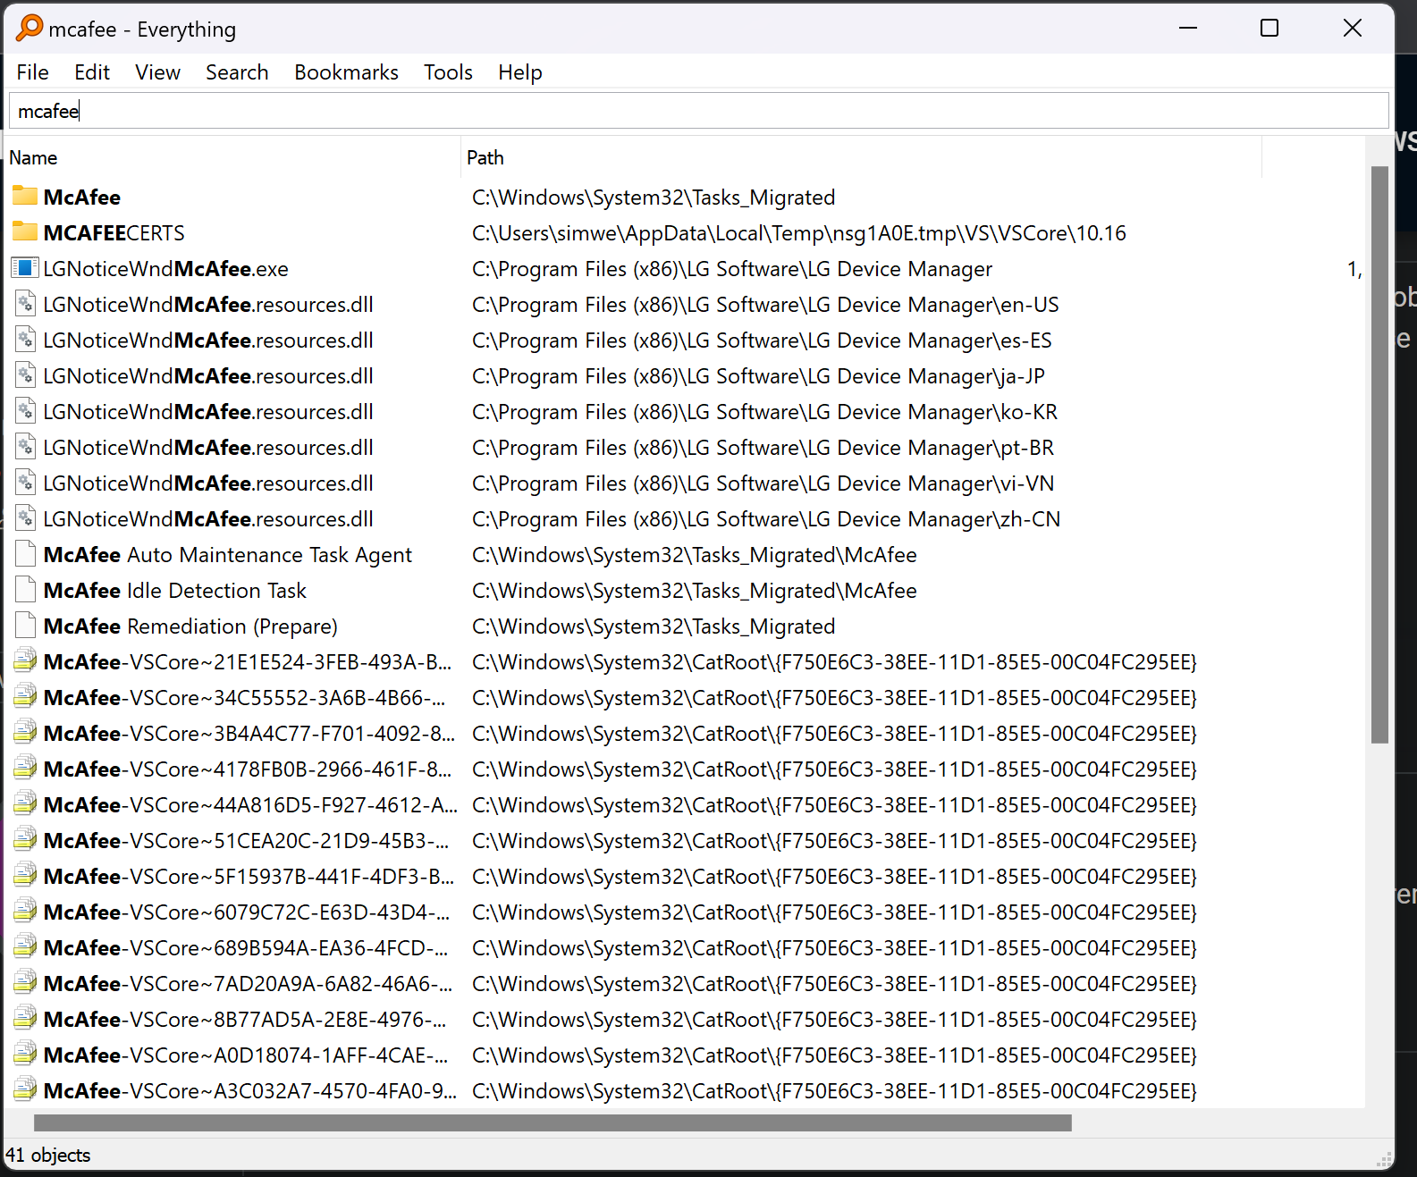This screenshot has height=1177, width=1417.
Task: Click the catalog icon for McAfee-VSCore~3B4A4C77
Action: click(25, 732)
